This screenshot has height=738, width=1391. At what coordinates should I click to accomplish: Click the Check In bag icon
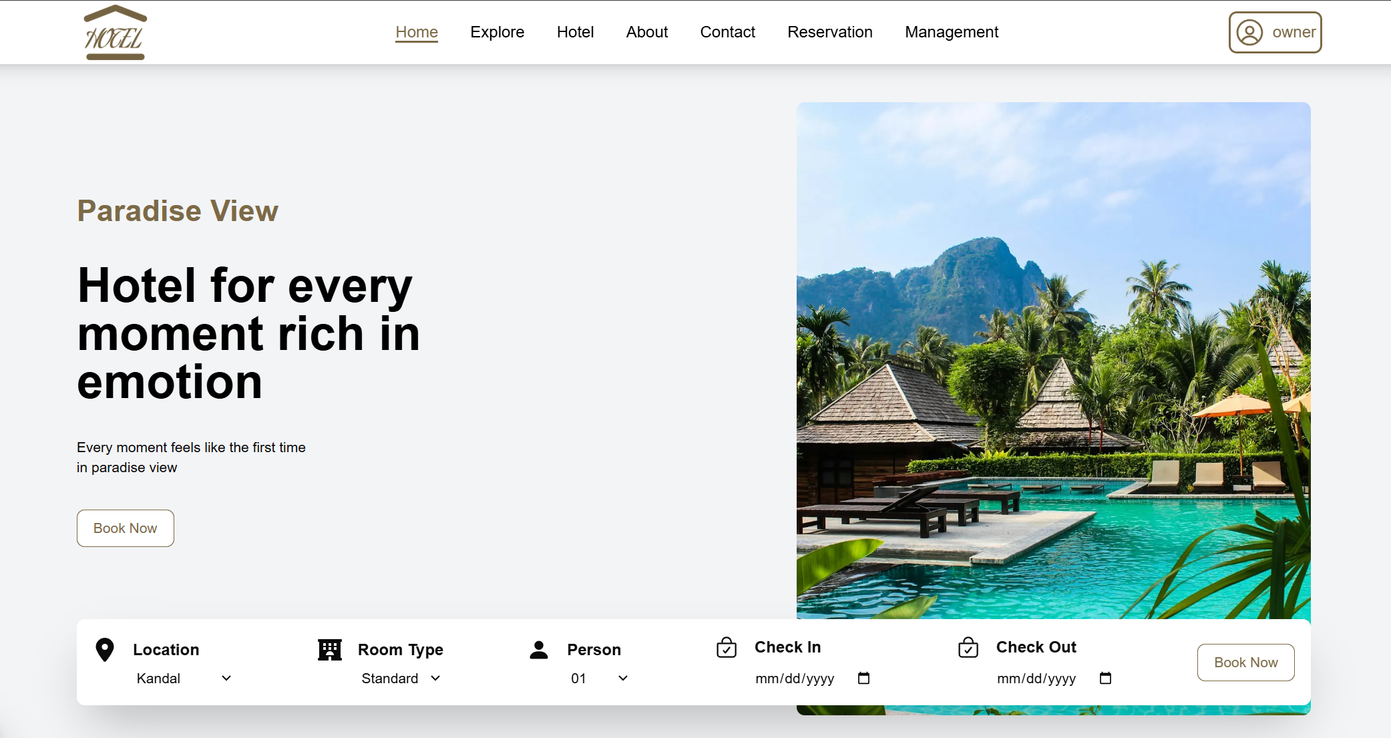pos(727,647)
